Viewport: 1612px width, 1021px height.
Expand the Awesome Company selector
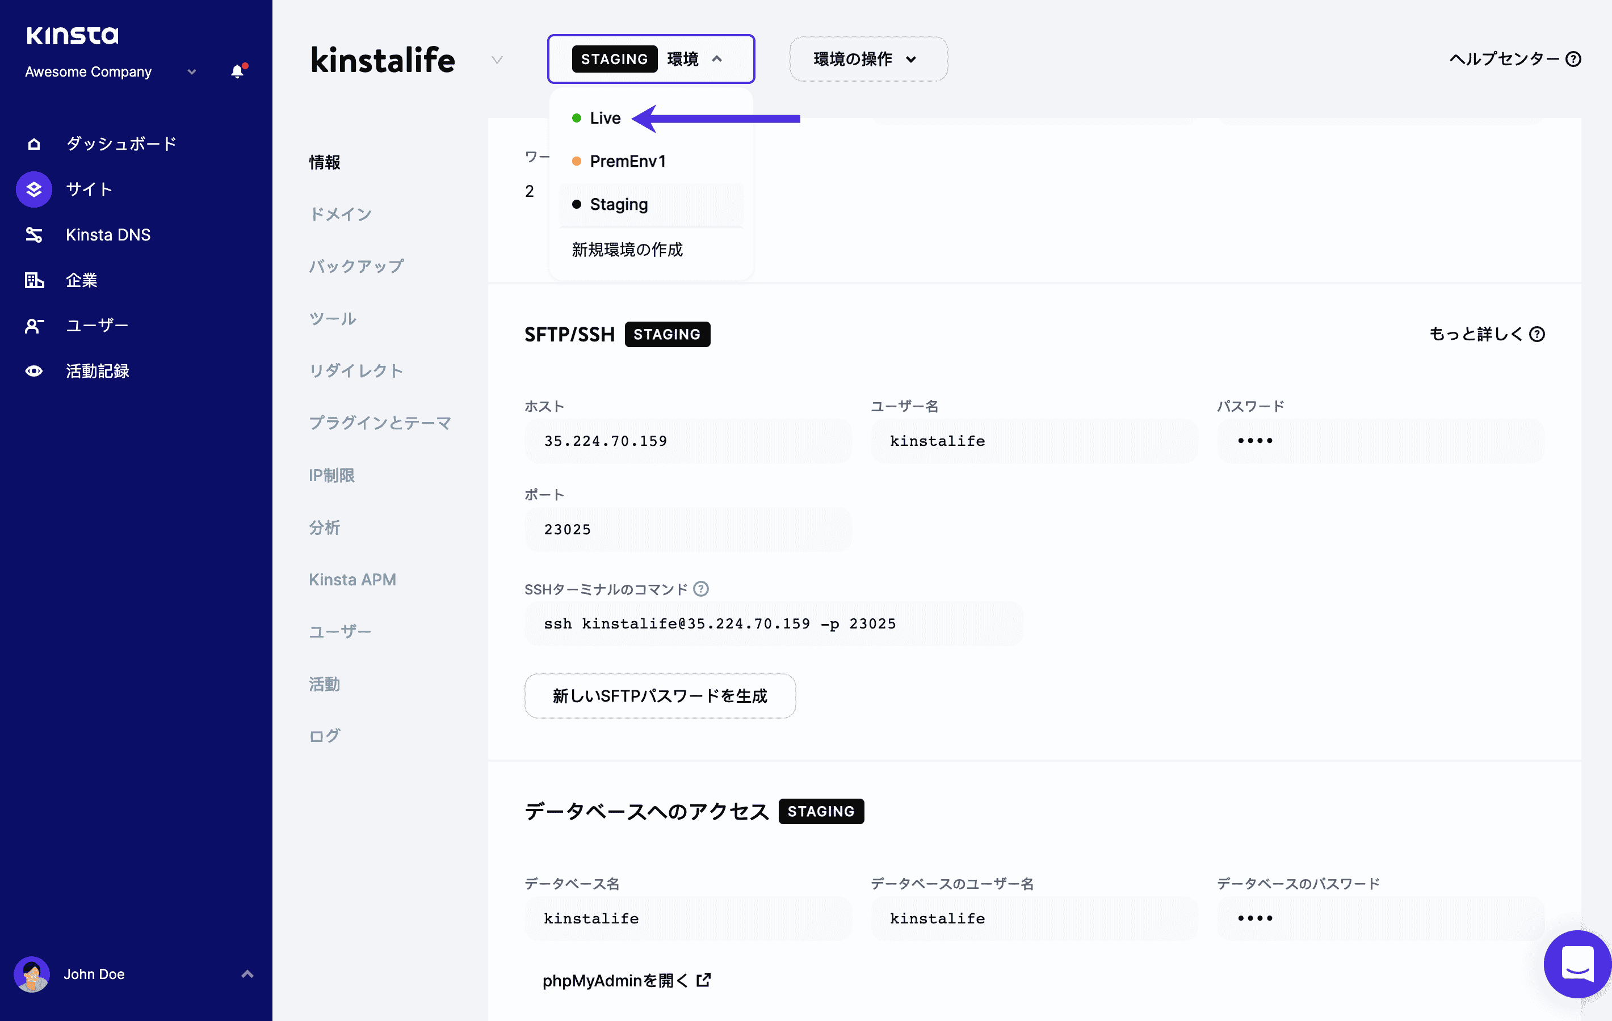click(191, 71)
